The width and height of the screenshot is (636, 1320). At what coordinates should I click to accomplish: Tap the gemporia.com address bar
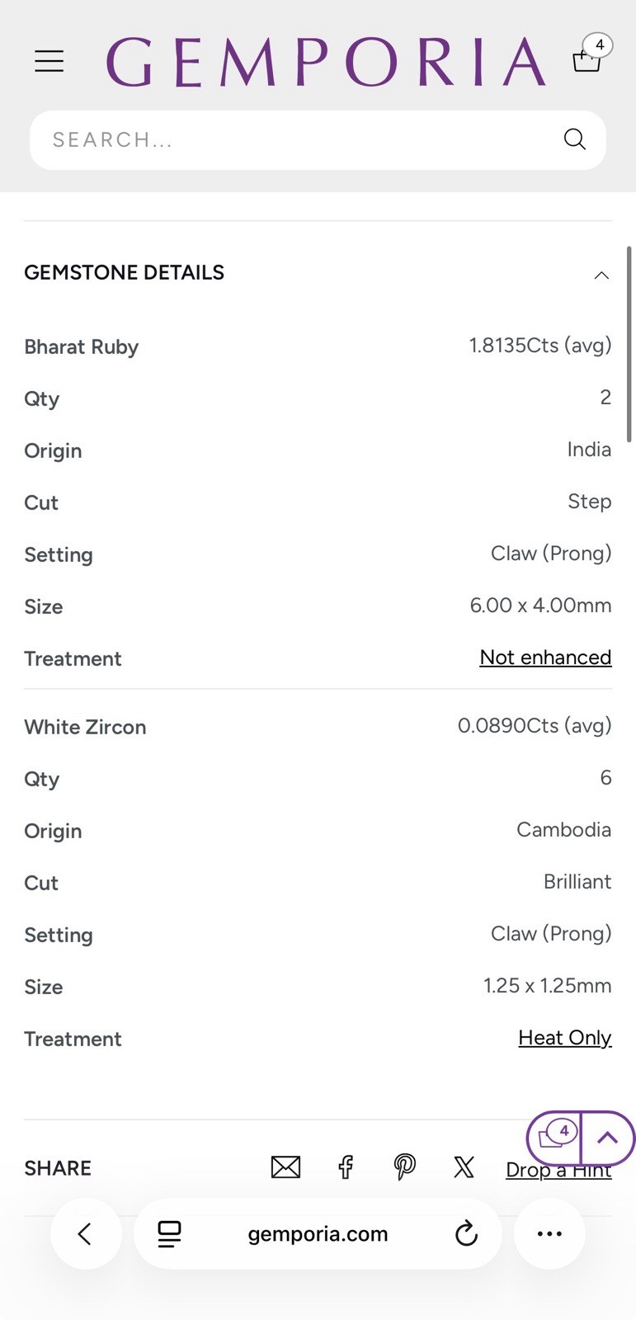[318, 1234]
